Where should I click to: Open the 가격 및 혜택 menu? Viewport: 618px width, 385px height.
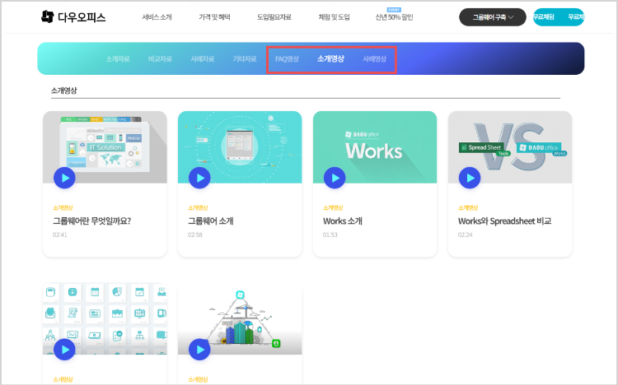214,17
